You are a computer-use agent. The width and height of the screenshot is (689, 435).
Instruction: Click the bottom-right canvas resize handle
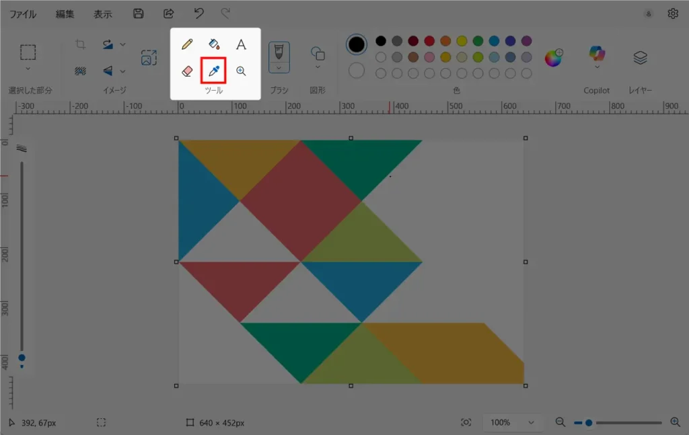coord(525,386)
